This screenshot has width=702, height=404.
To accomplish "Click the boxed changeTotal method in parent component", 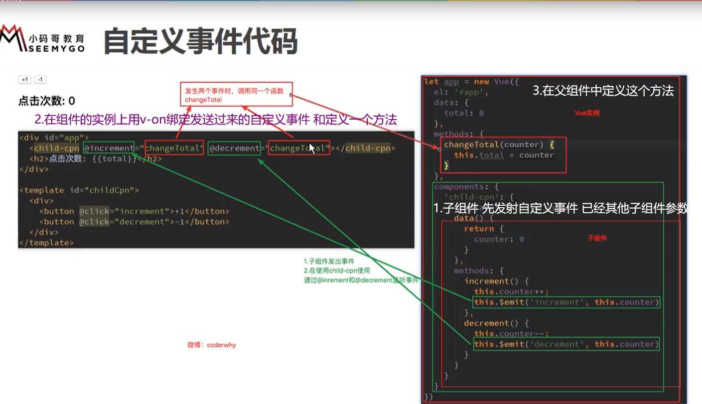I will (504, 154).
